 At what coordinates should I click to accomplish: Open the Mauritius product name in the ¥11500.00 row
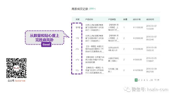click(x=94, y=27)
